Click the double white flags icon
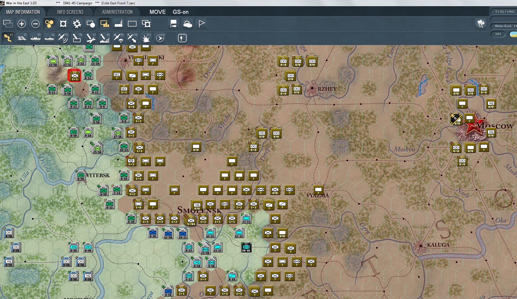Viewport: 517px width, 299px height. [x=481, y=24]
